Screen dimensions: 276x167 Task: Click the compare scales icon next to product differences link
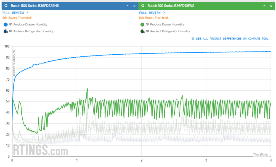click(x=193, y=39)
